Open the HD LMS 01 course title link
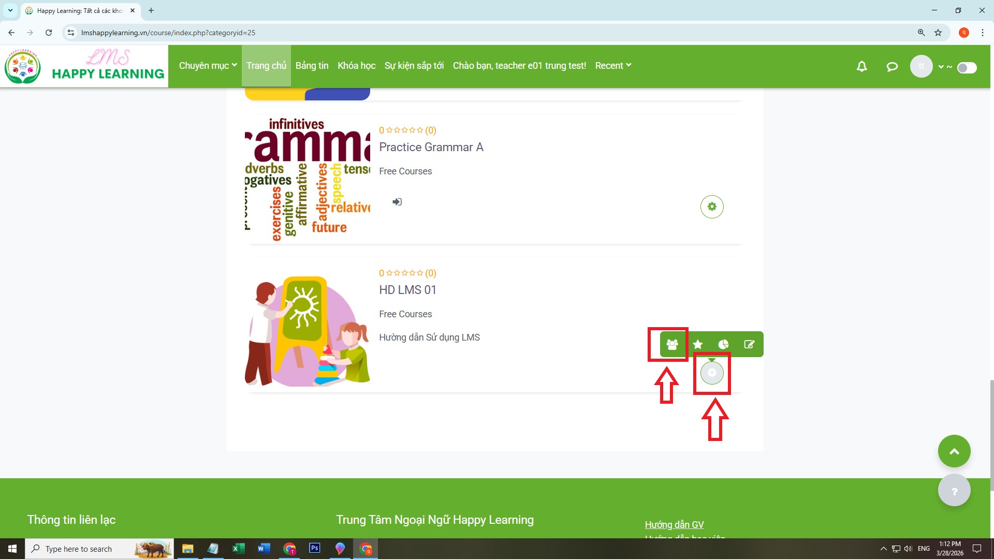 (407, 290)
